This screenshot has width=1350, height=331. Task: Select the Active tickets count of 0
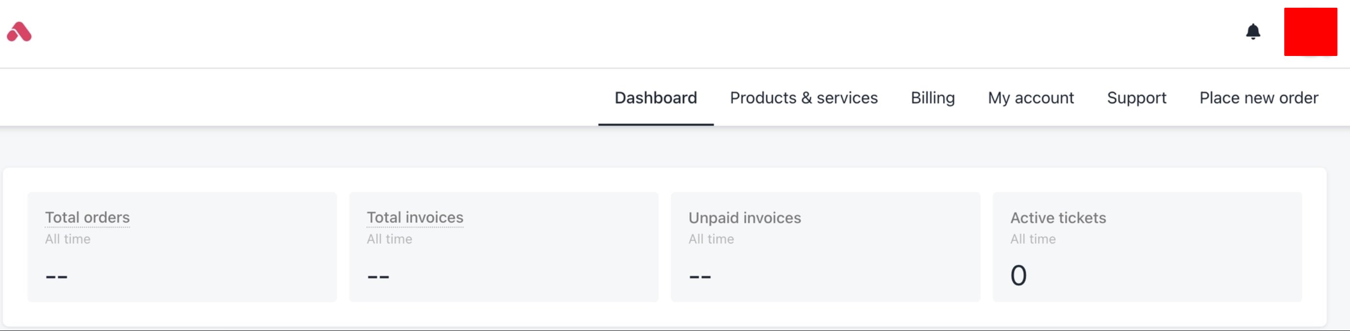pos(1018,276)
